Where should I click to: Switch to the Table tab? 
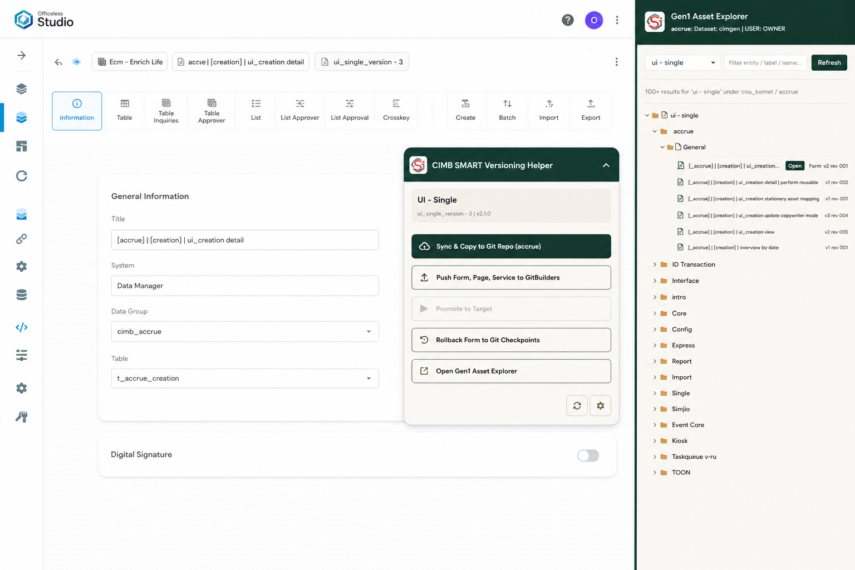[125, 111]
